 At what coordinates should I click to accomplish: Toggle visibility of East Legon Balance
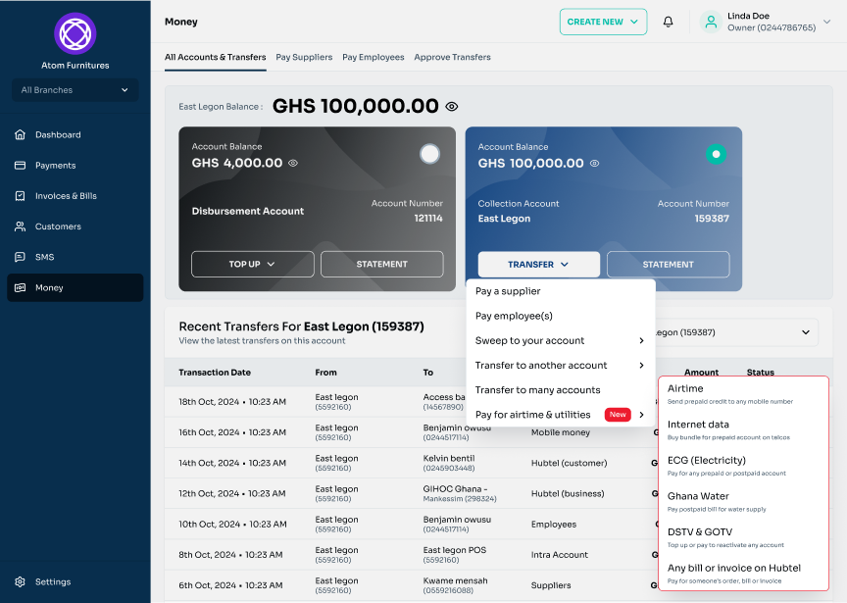pyautogui.click(x=452, y=106)
